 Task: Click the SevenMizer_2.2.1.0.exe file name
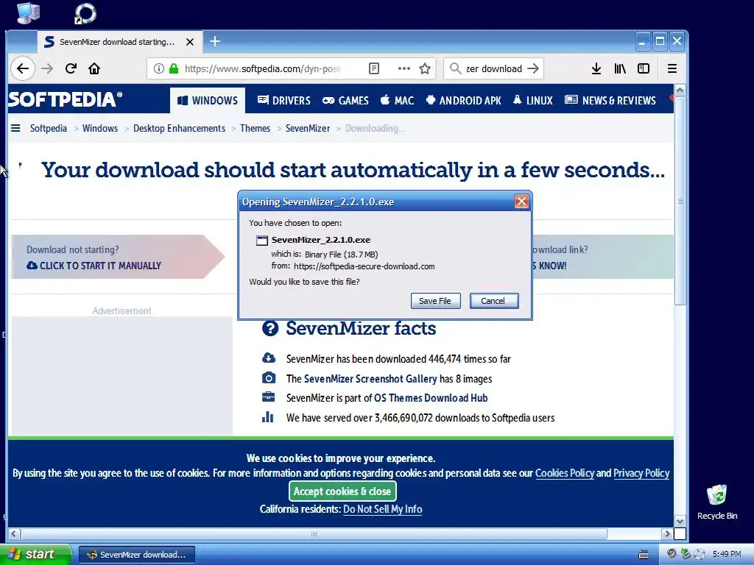click(321, 240)
